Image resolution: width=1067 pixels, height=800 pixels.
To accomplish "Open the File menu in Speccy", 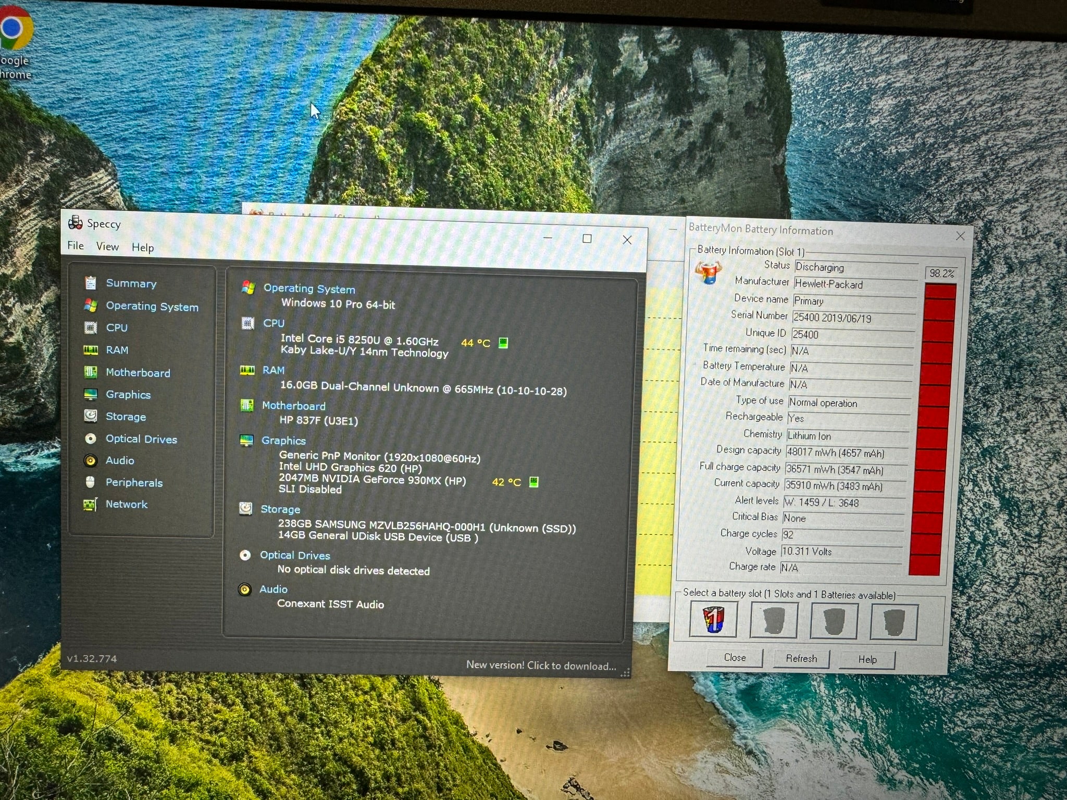I will click(76, 246).
